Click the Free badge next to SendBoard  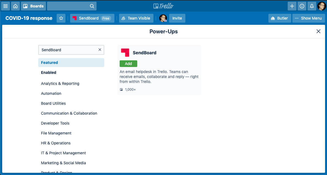(106, 18)
